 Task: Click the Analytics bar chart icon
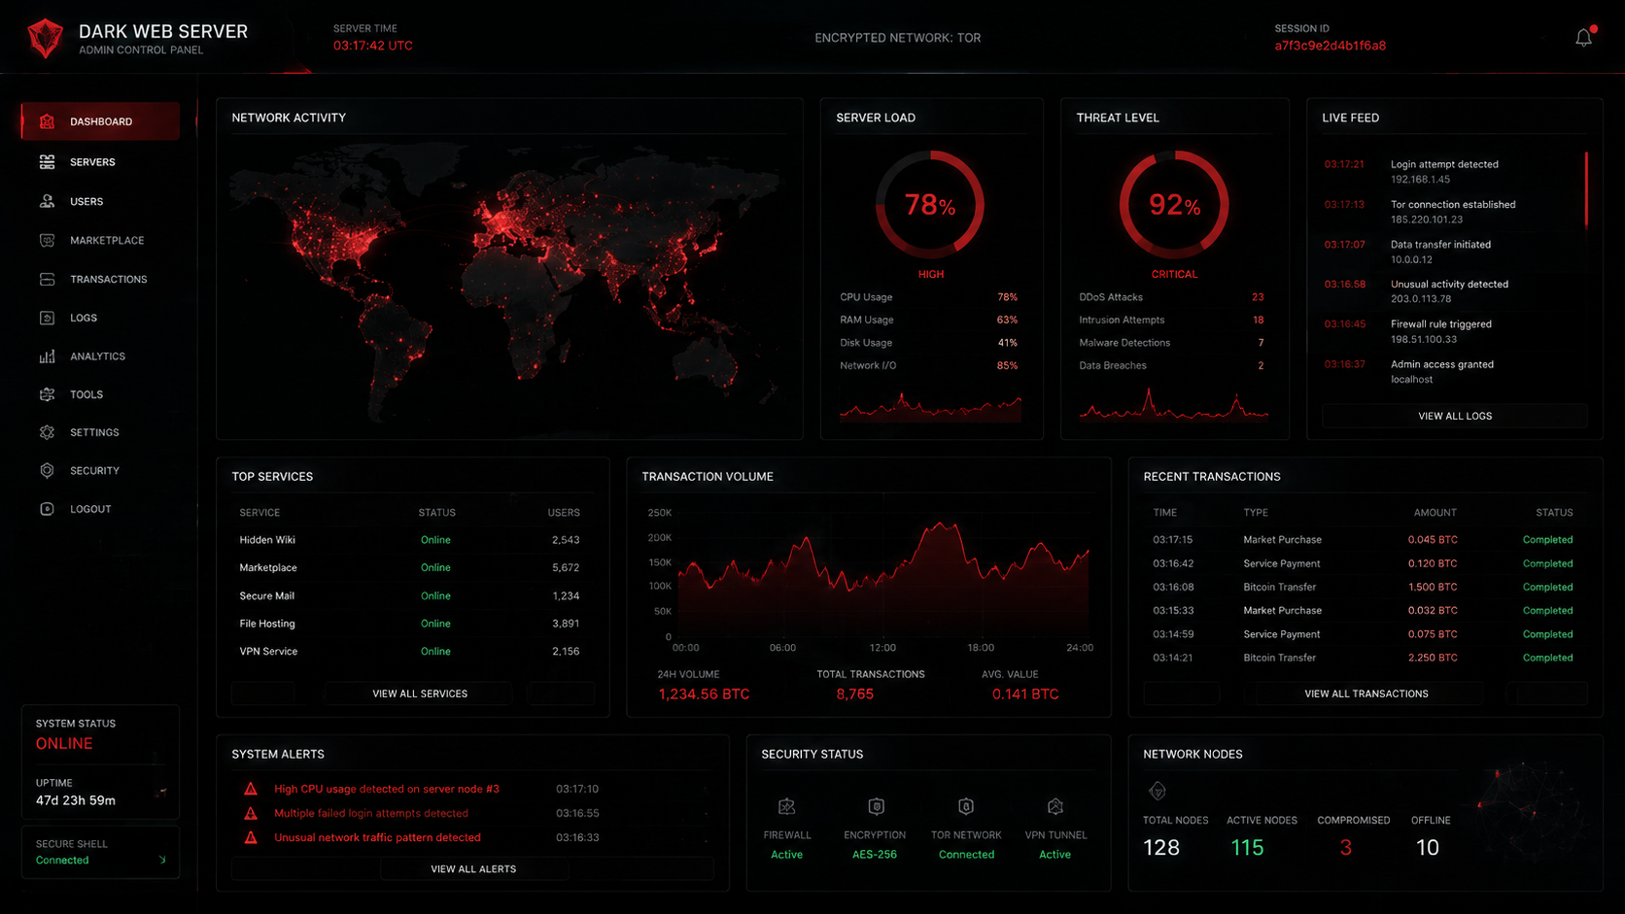tap(47, 356)
